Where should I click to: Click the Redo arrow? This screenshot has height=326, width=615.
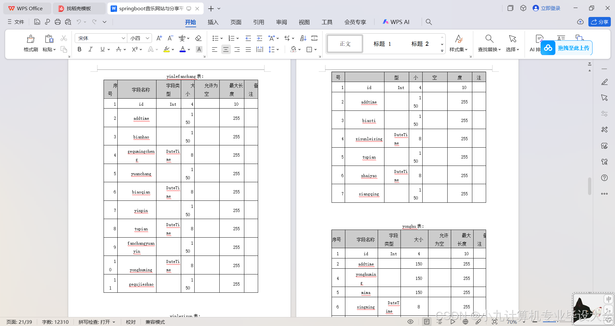coord(94,22)
